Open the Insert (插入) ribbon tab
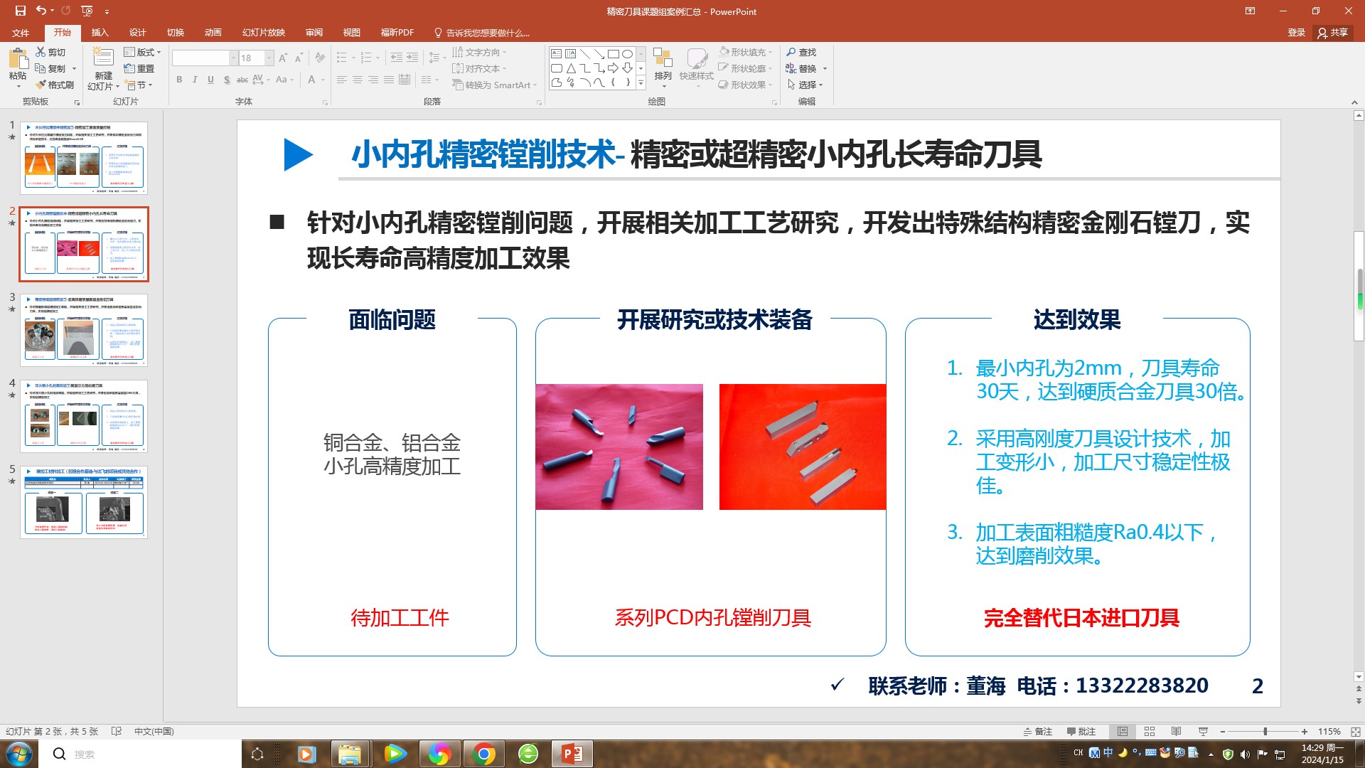 click(x=100, y=33)
